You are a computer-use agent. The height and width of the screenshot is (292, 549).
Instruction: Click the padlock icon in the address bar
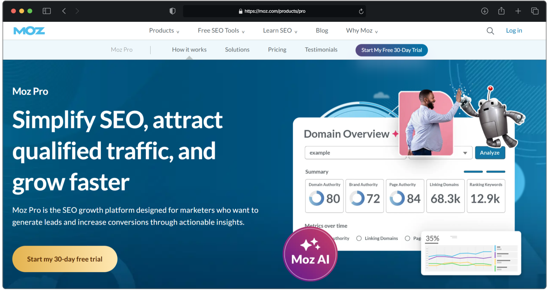click(x=241, y=11)
